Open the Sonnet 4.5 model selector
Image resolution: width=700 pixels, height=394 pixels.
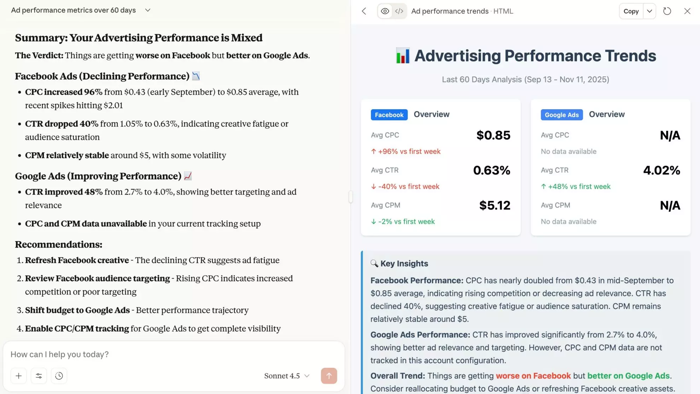coord(287,376)
